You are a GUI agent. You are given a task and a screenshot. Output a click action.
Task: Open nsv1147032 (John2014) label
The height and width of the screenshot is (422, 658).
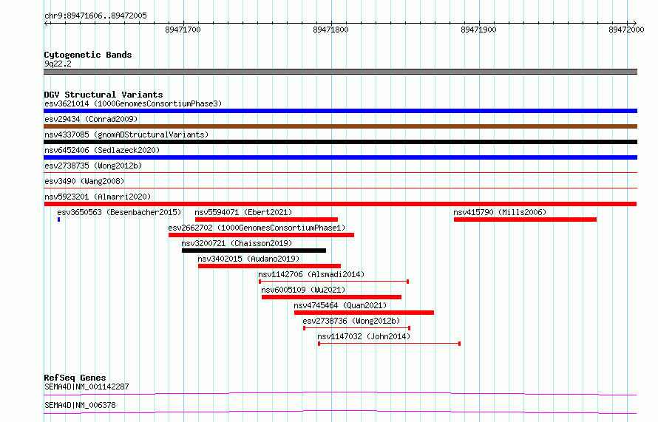364,336
